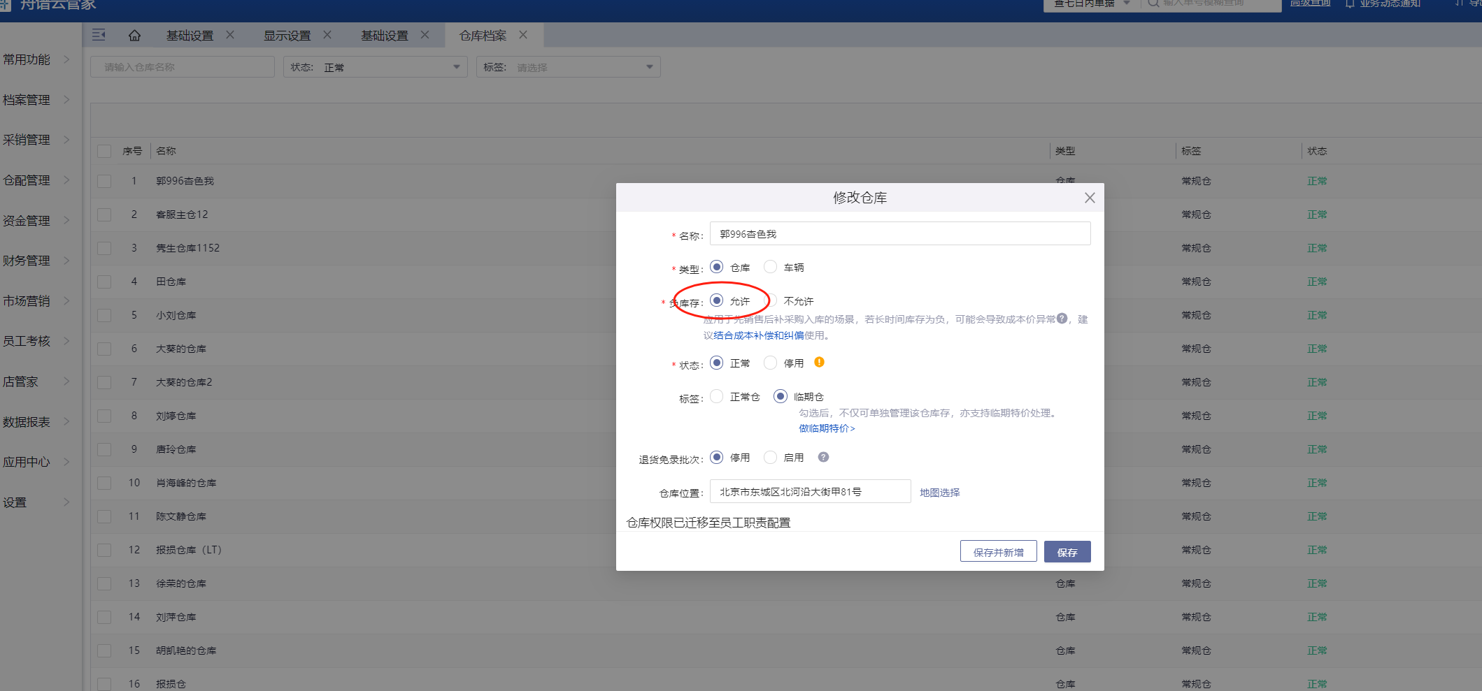
Task: Click the 保存 button
Action: pyautogui.click(x=1067, y=552)
